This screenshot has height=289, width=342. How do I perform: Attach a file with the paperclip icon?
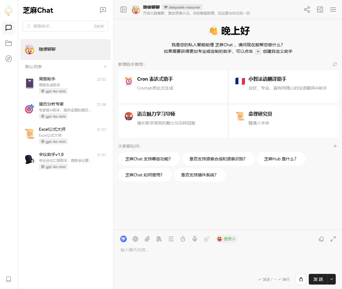tap(147, 239)
